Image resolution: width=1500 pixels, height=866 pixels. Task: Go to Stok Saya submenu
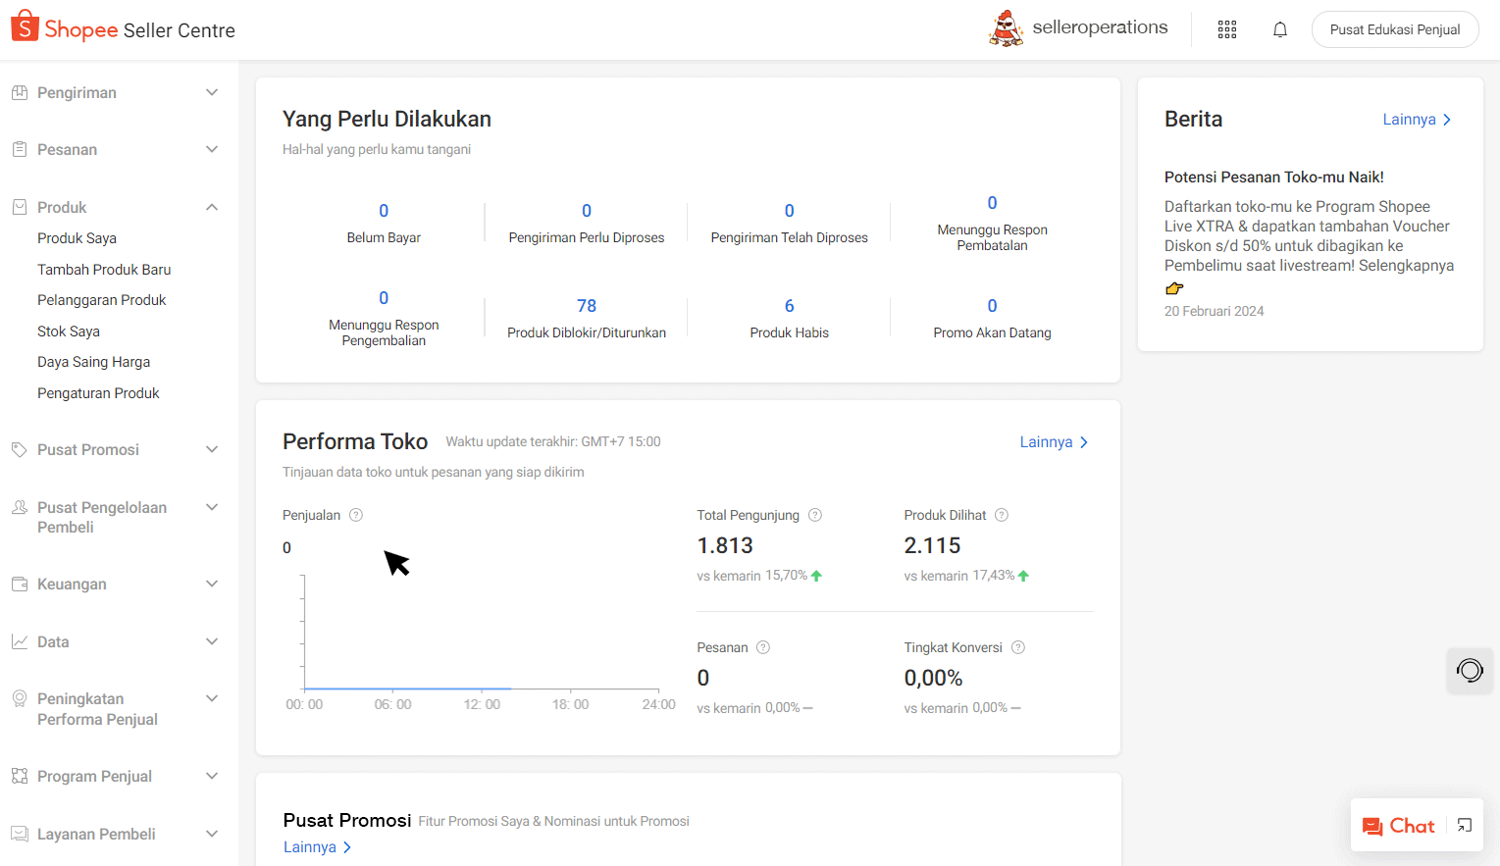coord(69,331)
